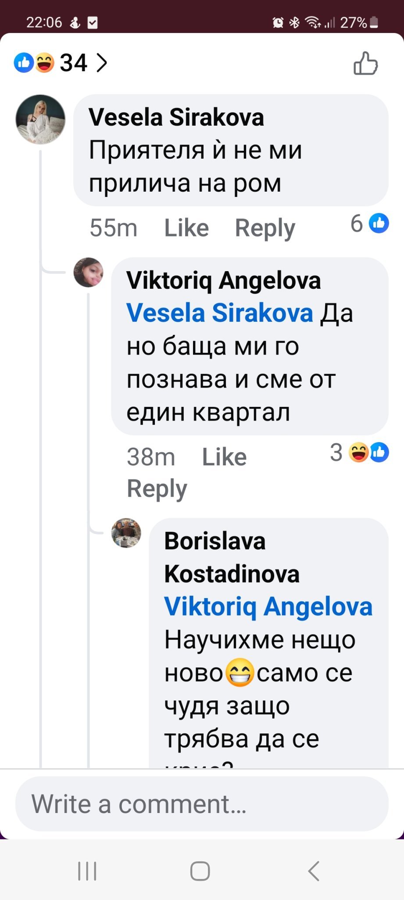Tap the laughing reaction emoji beside 34
The width and height of the screenshot is (404, 900).
44,62
